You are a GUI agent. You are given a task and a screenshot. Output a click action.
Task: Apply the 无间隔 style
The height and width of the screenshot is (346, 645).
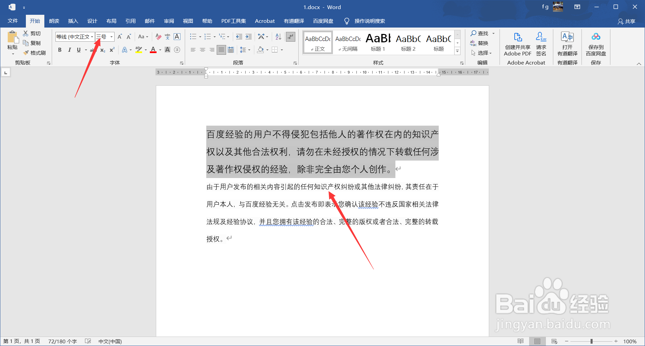(x=348, y=42)
